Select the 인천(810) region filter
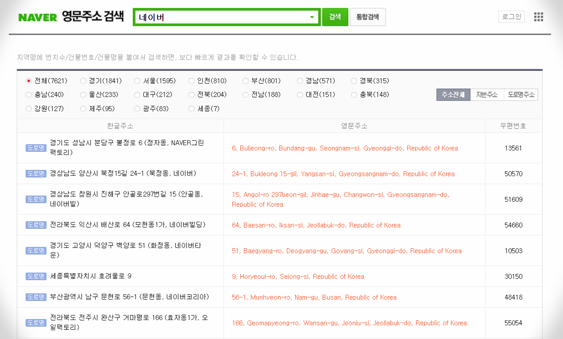The width and height of the screenshot is (563, 339). pos(192,81)
